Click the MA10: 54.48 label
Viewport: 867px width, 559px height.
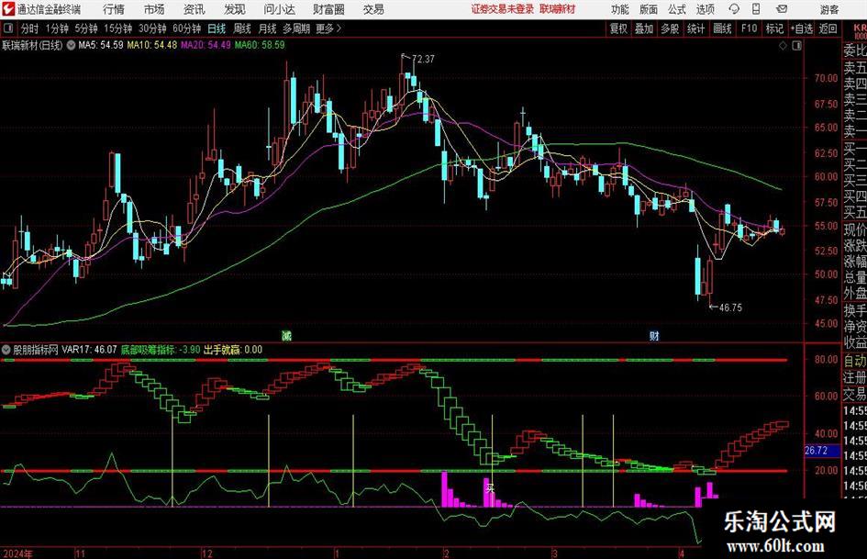152,45
